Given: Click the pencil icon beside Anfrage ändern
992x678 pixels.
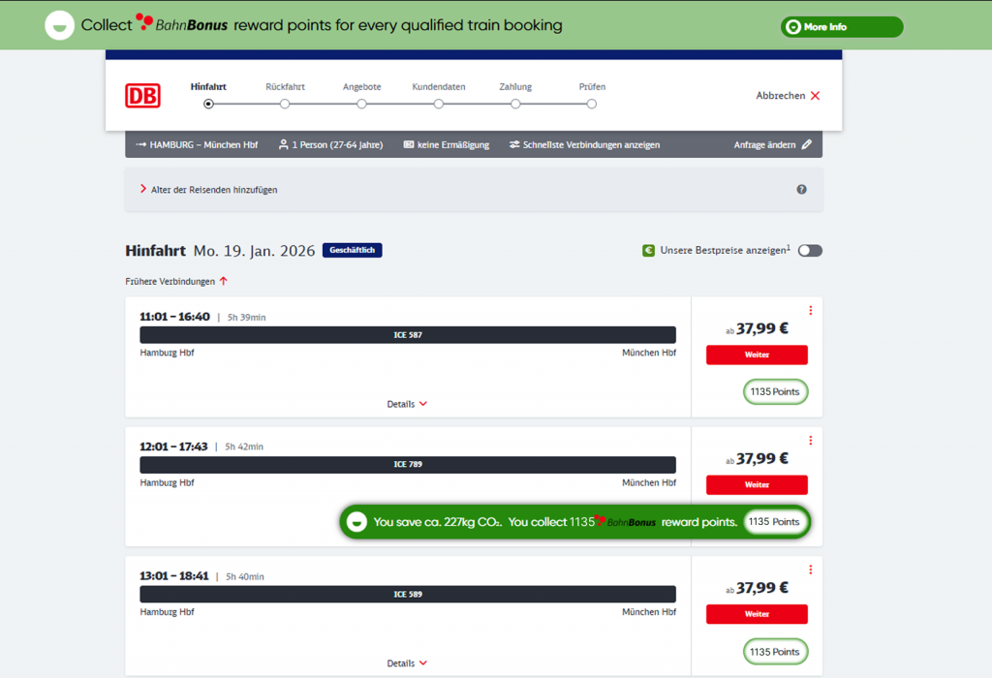Looking at the screenshot, I should [x=807, y=145].
